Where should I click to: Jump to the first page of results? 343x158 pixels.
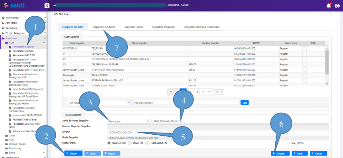pyautogui.click(x=171, y=92)
